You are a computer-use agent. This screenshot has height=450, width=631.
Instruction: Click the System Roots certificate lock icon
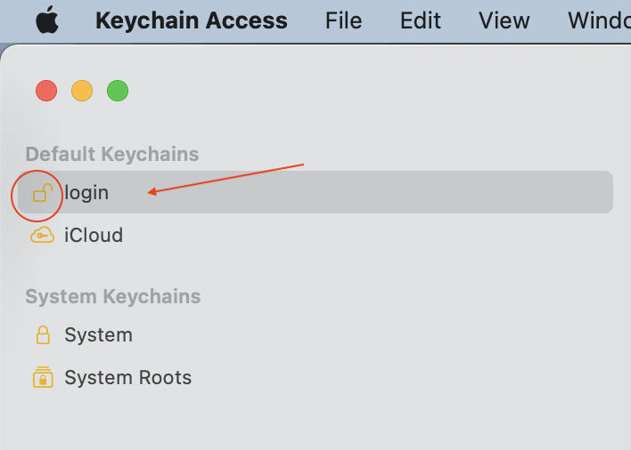[42, 378]
